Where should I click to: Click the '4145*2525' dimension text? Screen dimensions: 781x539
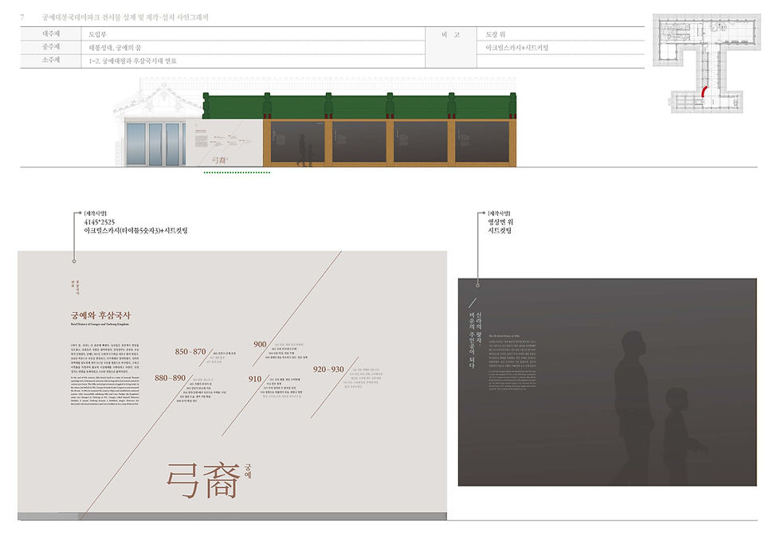[x=99, y=222]
